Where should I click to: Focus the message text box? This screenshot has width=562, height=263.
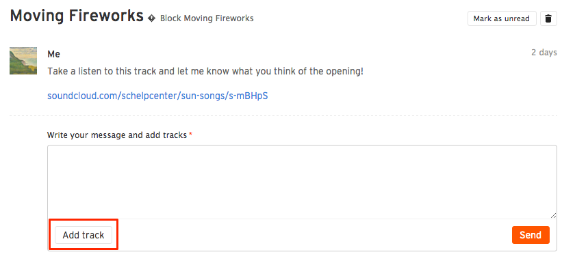(302, 182)
